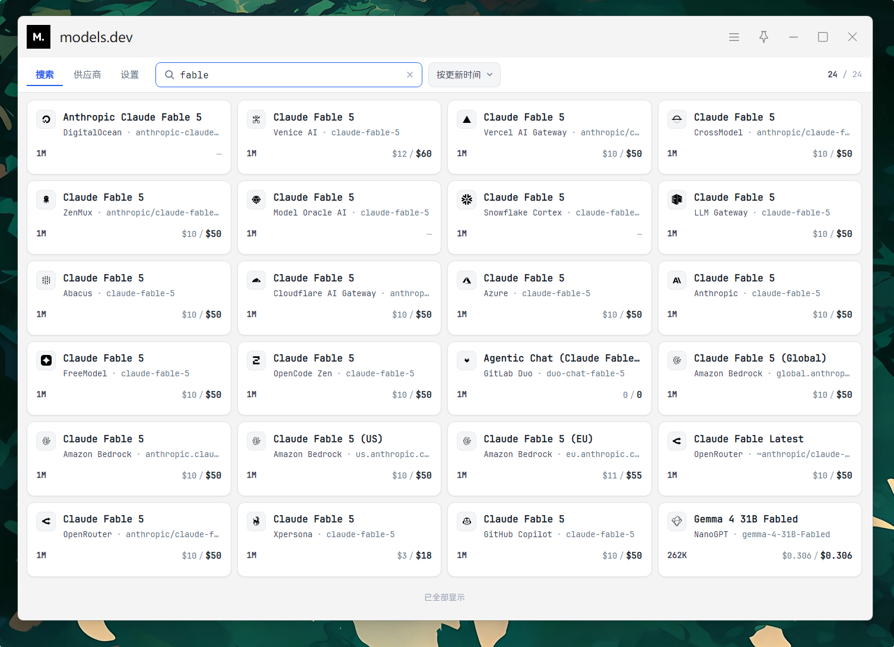Click the OpenCode Zen icon
Screen dimensions: 894x647
pyautogui.click(x=256, y=360)
